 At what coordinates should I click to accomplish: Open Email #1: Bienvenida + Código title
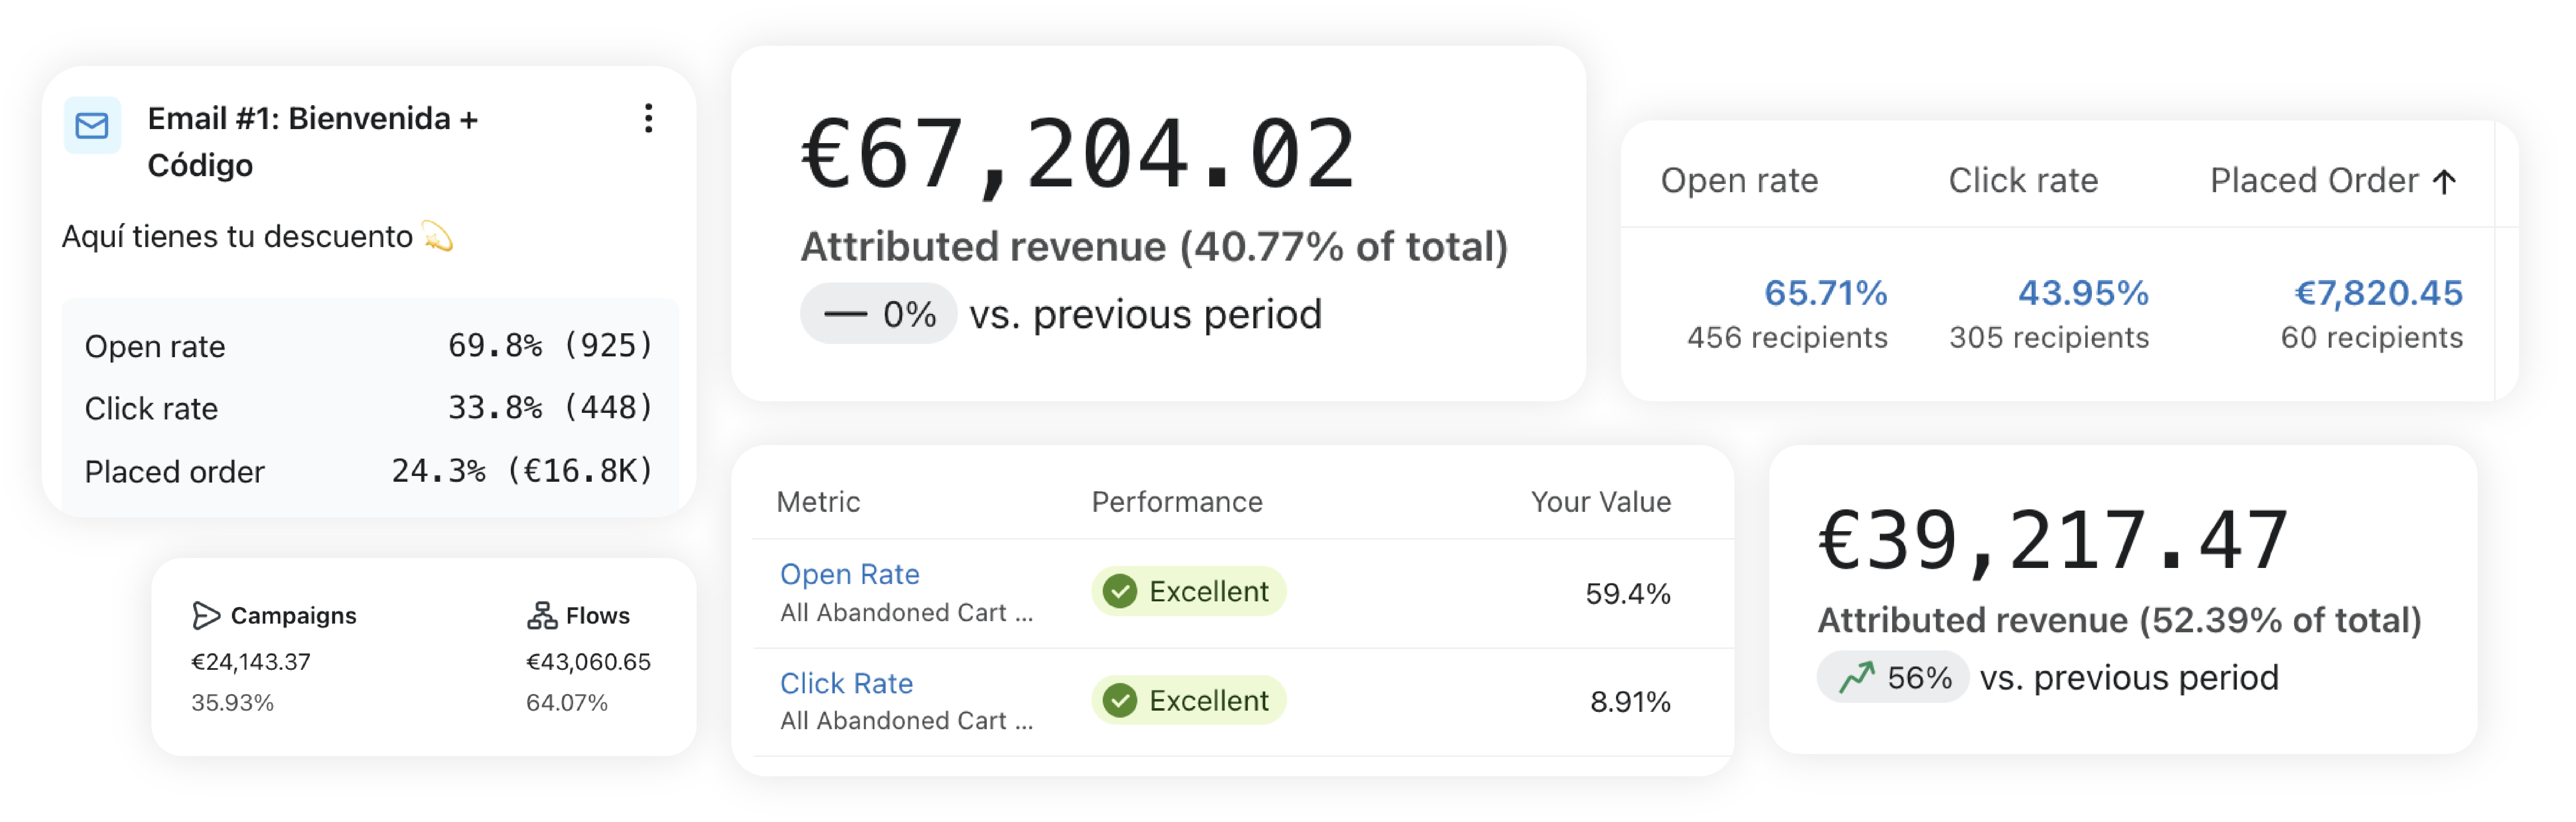pyautogui.click(x=312, y=141)
